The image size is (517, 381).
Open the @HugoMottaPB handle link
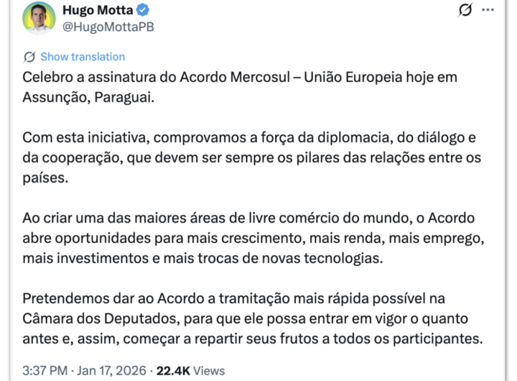point(109,27)
